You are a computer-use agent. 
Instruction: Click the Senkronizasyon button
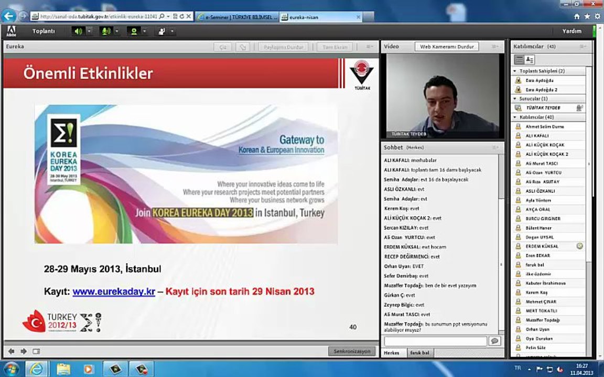tap(352, 351)
